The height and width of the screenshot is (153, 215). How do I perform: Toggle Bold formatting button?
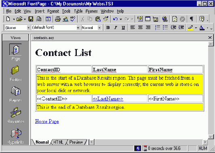click(x=108, y=28)
